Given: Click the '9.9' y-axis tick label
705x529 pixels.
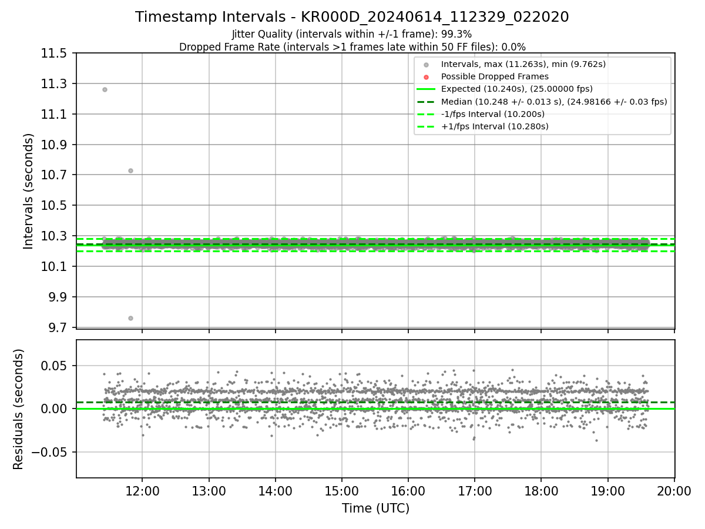Looking at the screenshot, I should pos(59,297).
